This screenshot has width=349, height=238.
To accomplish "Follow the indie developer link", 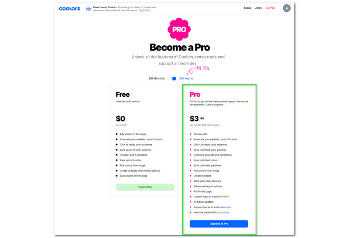I will click(226, 207).
